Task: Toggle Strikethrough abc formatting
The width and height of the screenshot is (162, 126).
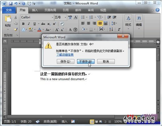Action: click(x=43, y=24)
